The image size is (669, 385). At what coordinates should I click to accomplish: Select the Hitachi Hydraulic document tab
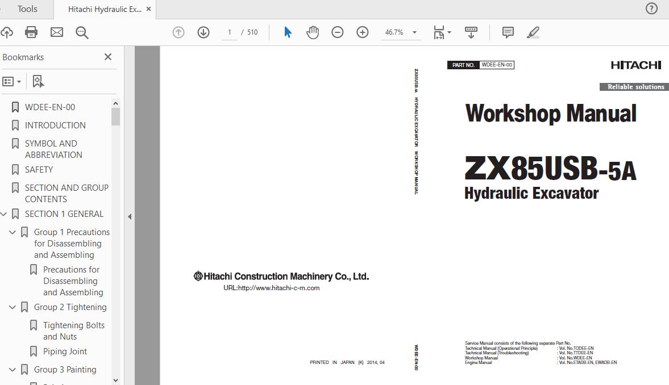pyautogui.click(x=105, y=9)
